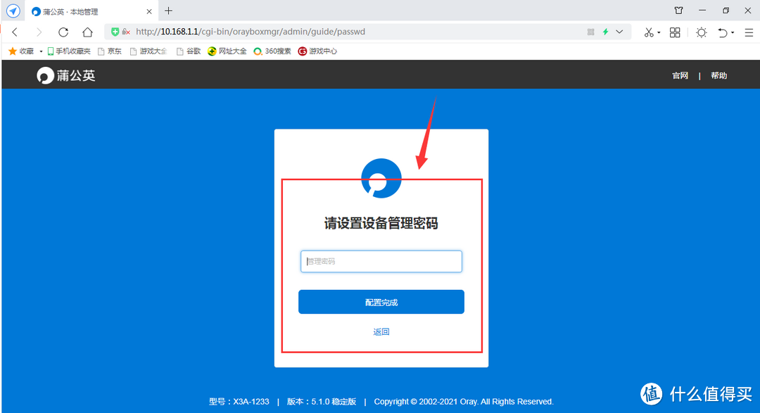Image resolution: width=760 pixels, height=413 pixels.
Task: Switch to the 蒲公英·本地管理 tab
Action: click(x=77, y=11)
